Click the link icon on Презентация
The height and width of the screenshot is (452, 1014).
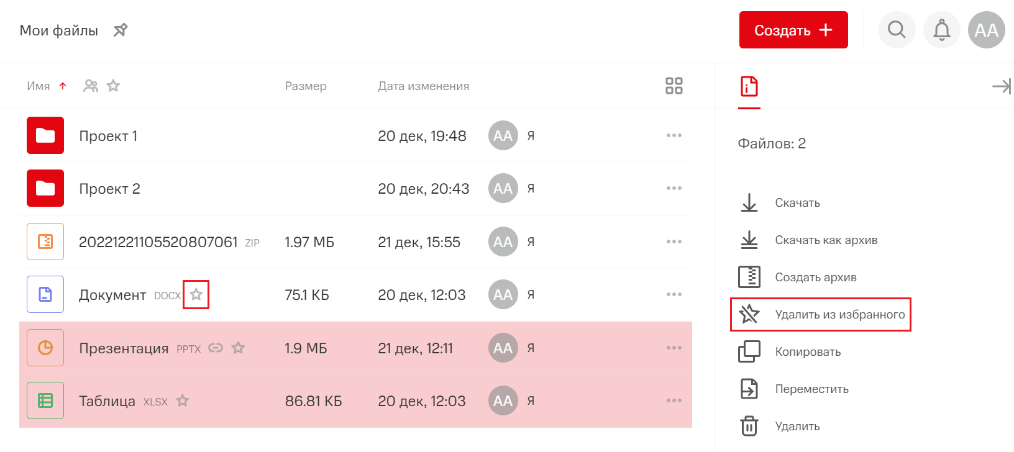tap(216, 348)
